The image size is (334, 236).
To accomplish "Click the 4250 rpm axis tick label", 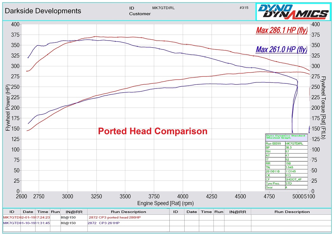I will [x=212, y=196].
